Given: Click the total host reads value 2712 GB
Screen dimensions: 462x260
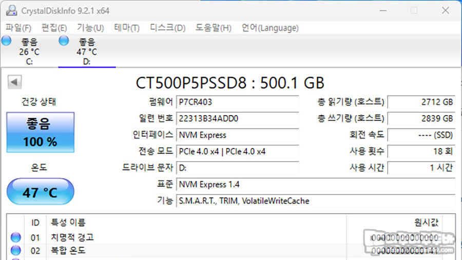Looking at the screenshot, I should pos(421,102).
